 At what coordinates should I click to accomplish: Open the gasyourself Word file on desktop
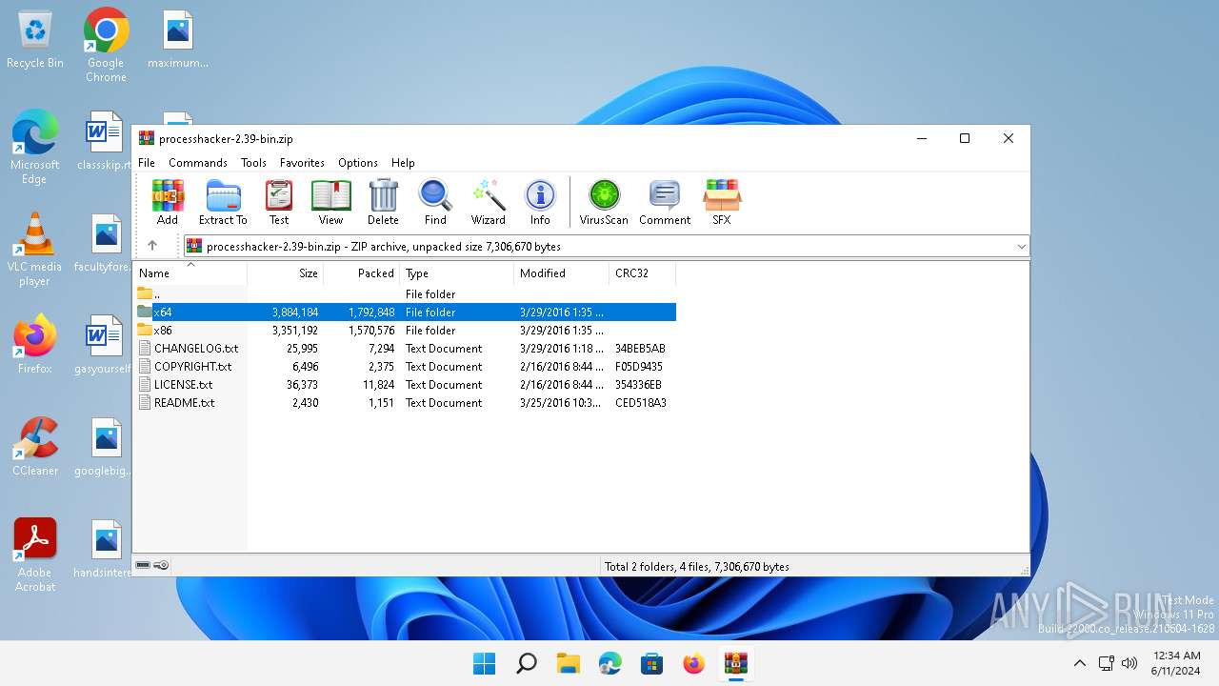106,344
